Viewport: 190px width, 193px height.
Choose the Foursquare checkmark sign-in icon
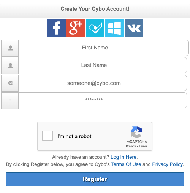point(95,28)
